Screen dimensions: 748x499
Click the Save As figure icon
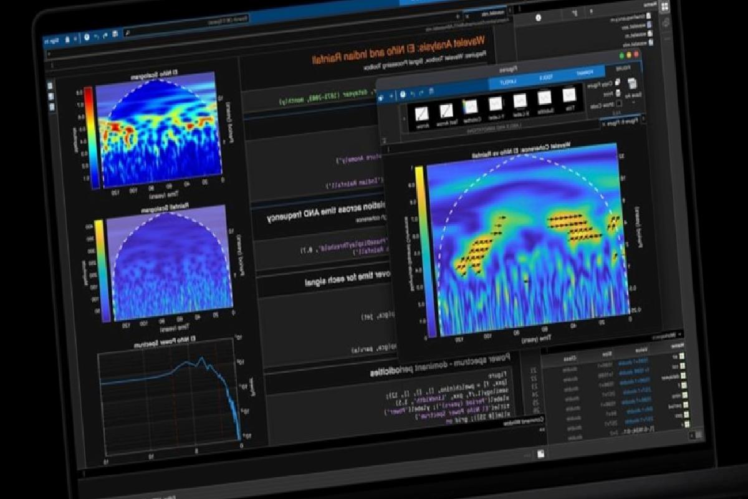(x=631, y=84)
